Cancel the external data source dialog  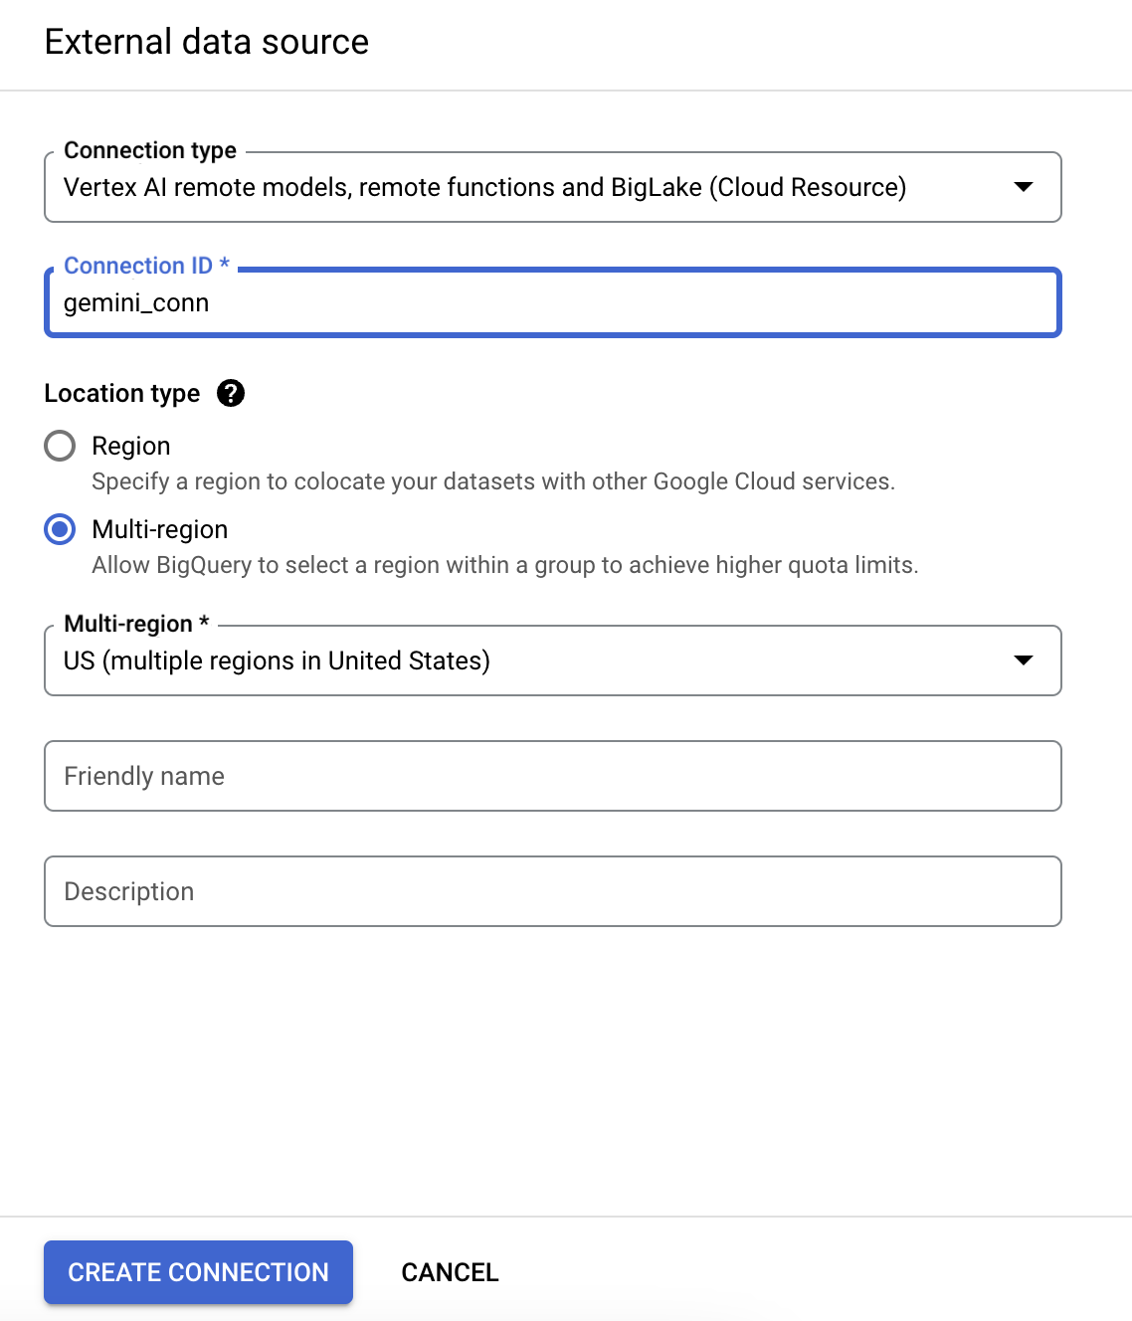point(450,1272)
